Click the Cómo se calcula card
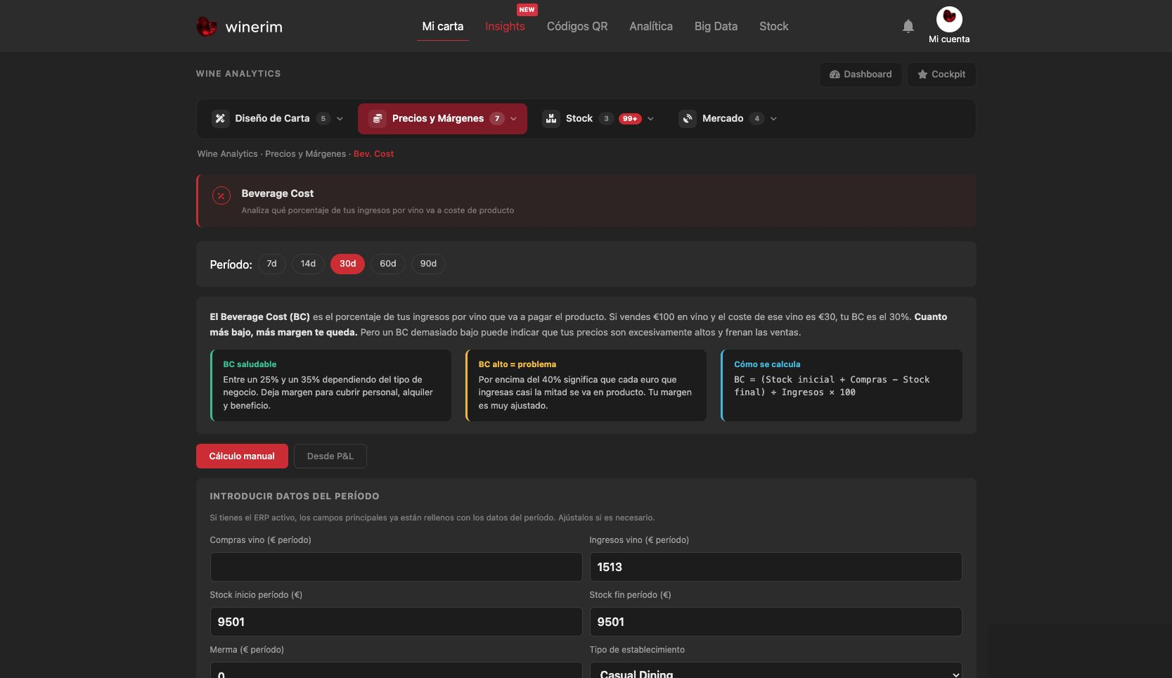This screenshot has width=1172, height=678. [x=842, y=385]
